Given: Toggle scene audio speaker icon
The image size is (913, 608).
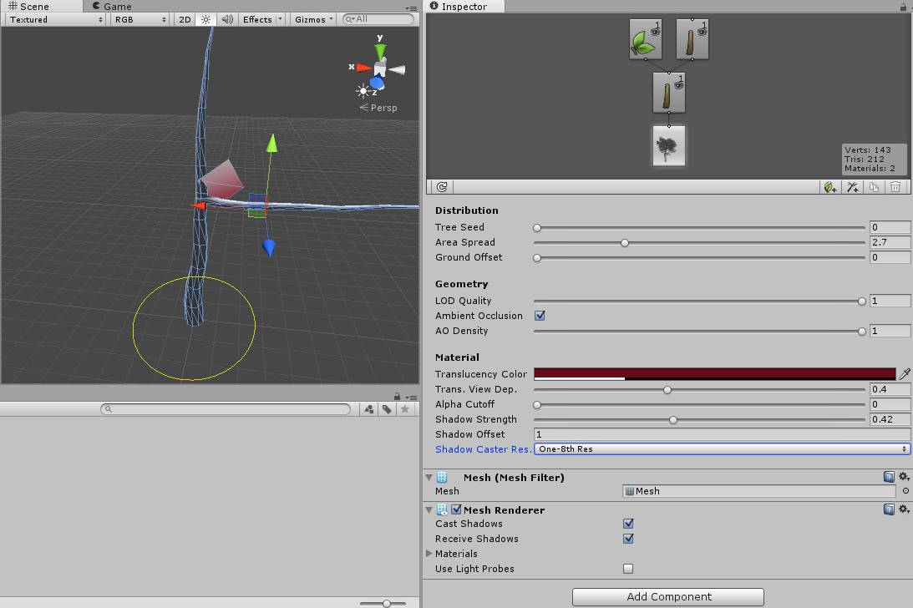Looking at the screenshot, I should point(226,19).
